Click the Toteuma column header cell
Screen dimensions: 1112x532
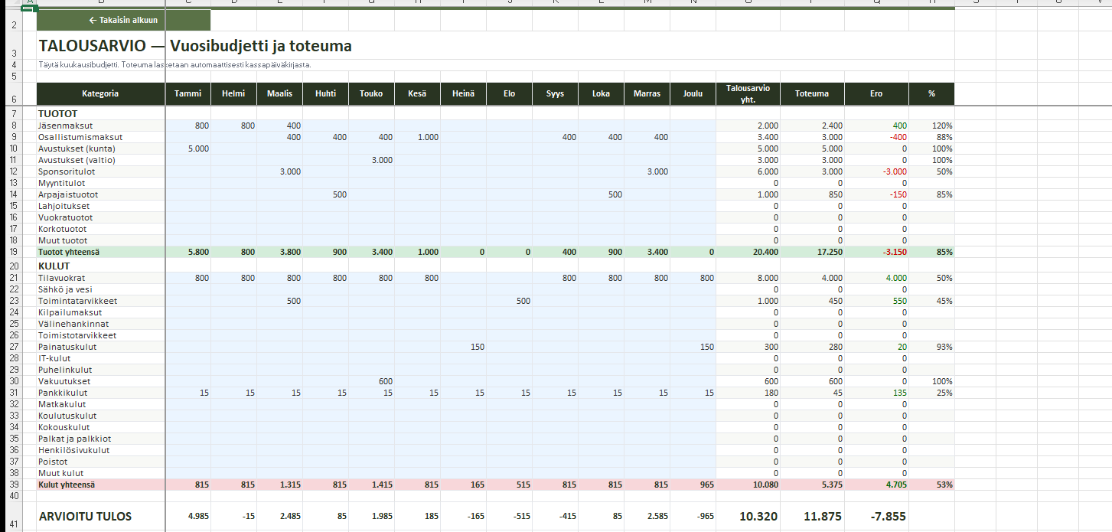[x=811, y=93]
